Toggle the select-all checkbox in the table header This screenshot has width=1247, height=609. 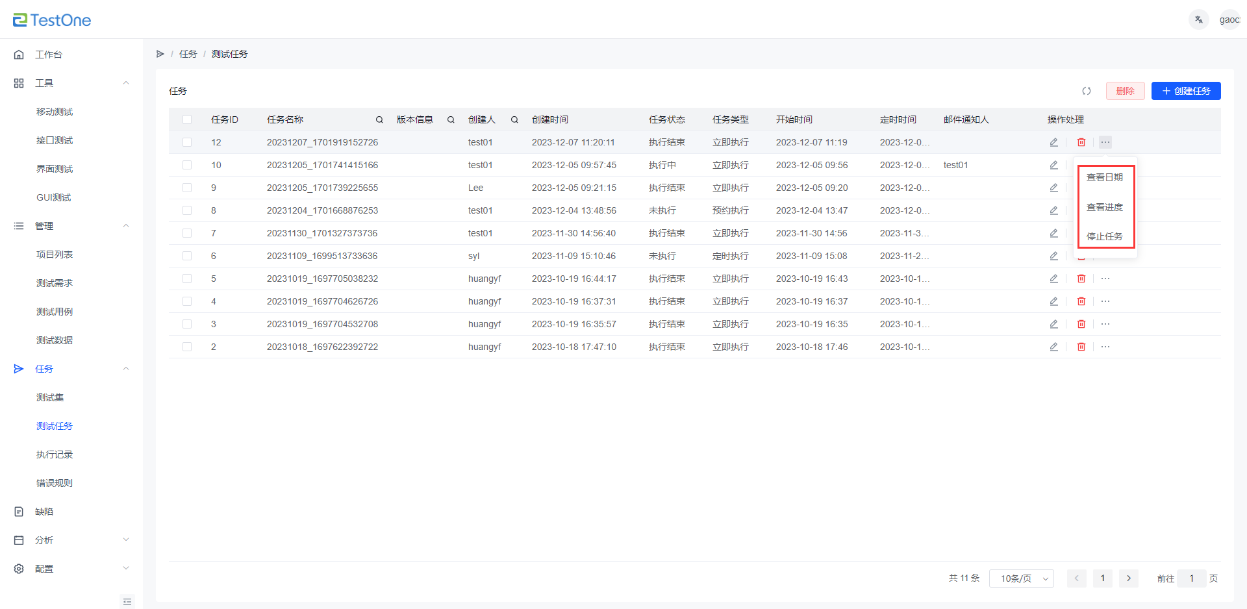[x=187, y=119]
